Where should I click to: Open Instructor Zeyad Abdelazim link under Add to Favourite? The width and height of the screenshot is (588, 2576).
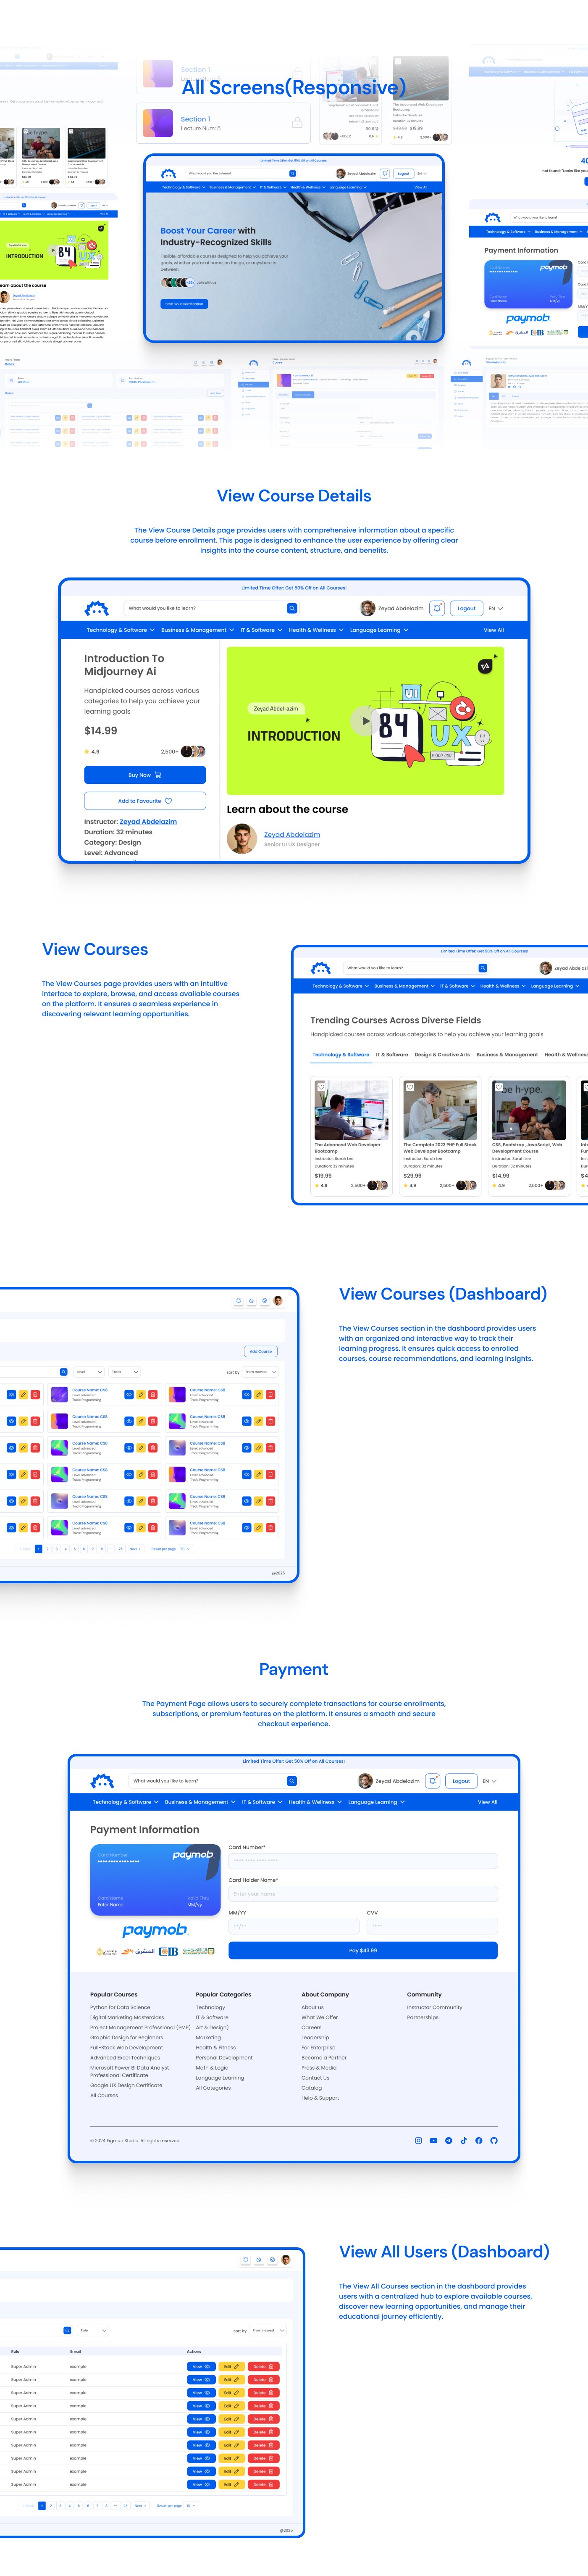(148, 822)
